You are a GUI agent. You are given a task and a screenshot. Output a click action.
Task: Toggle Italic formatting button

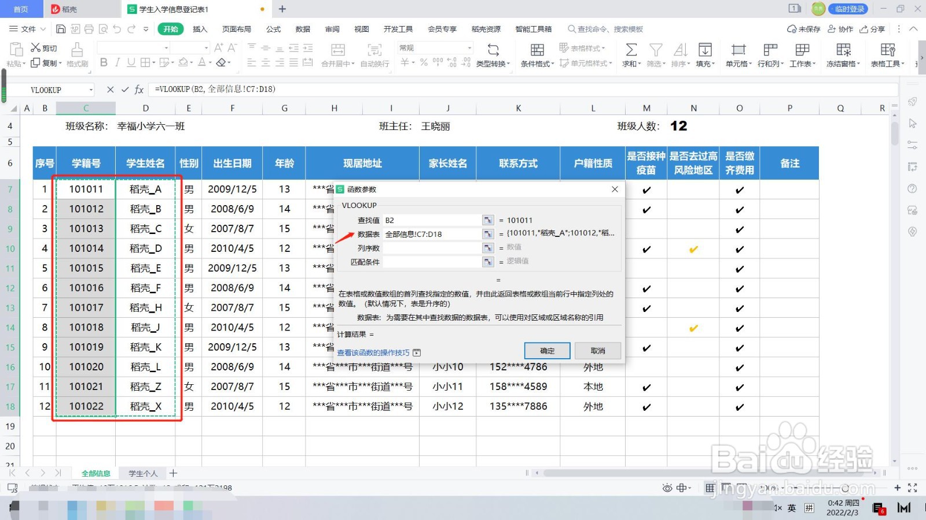117,62
